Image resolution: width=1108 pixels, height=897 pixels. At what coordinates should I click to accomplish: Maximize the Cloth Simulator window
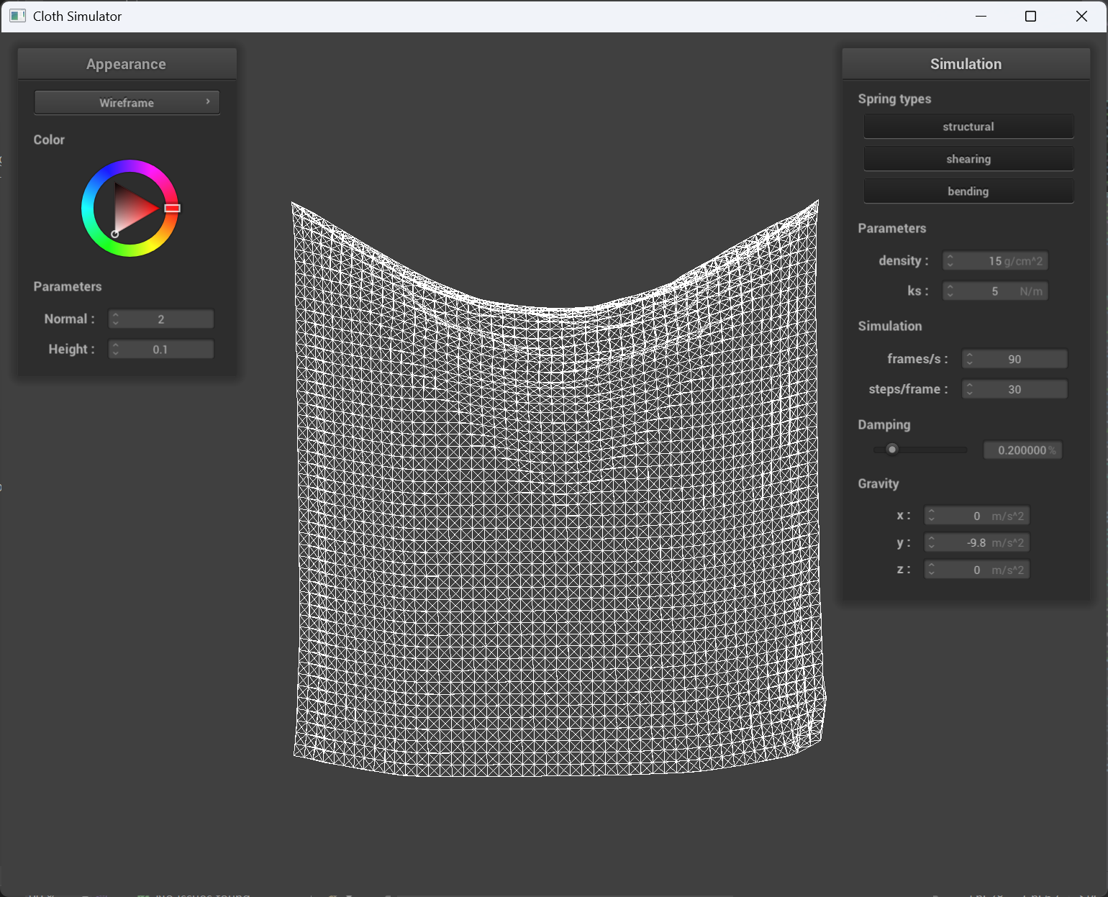[1030, 16]
